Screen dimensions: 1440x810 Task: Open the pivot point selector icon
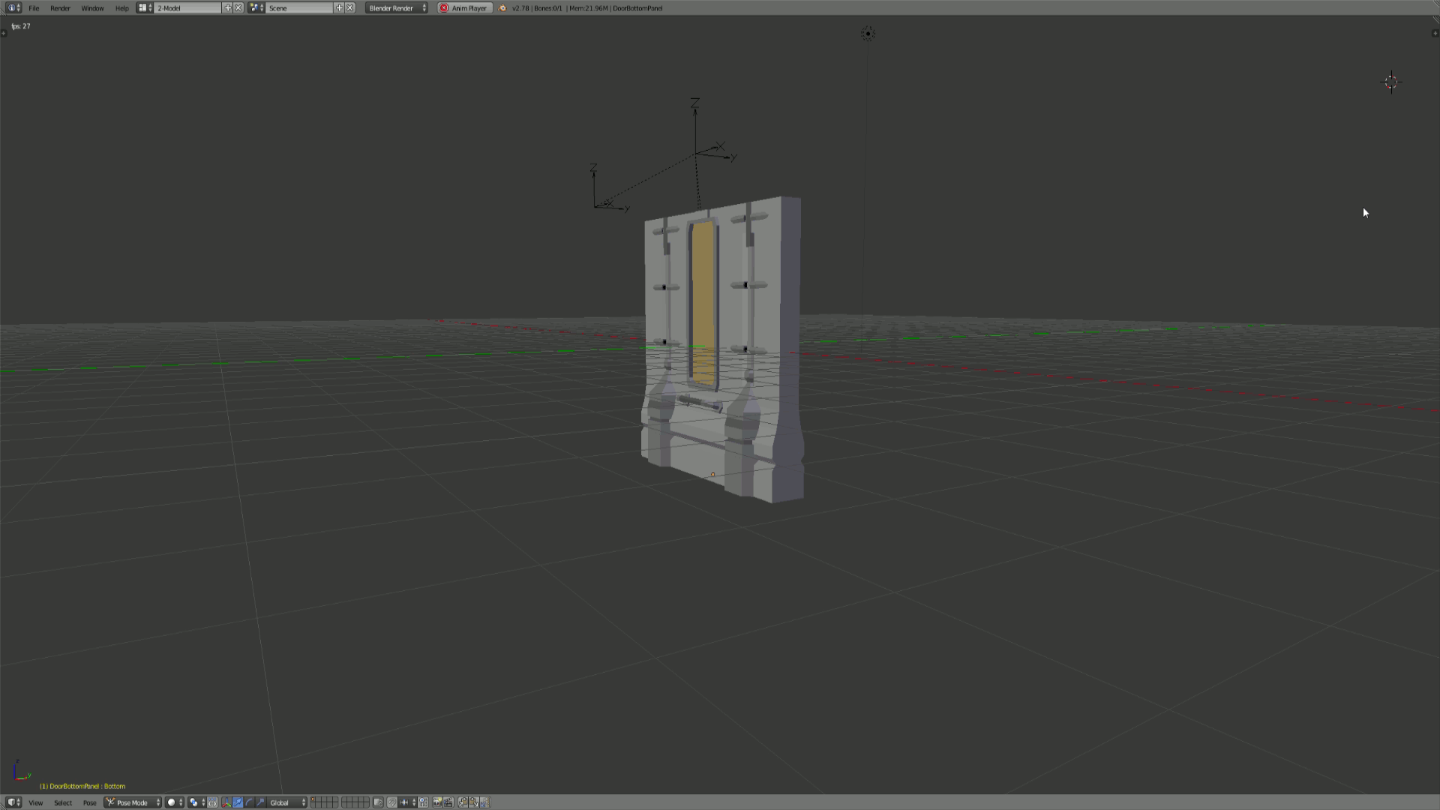(x=196, y=802)
